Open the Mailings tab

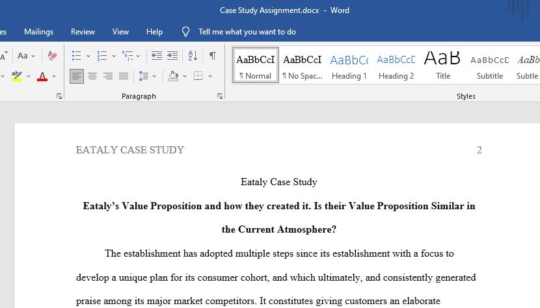pos(38,32)
